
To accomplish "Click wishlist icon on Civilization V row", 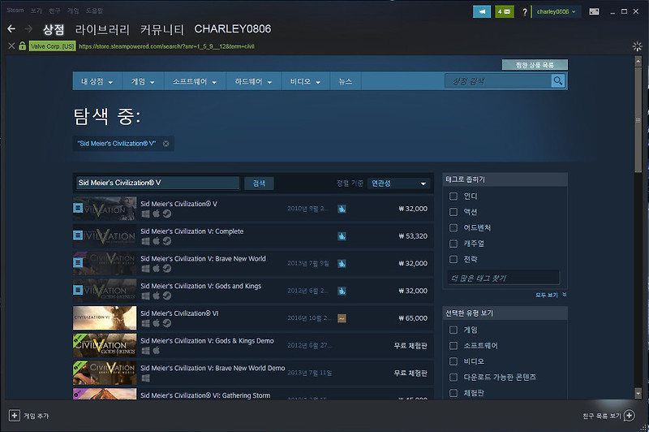I will click(x=342, y=209).
